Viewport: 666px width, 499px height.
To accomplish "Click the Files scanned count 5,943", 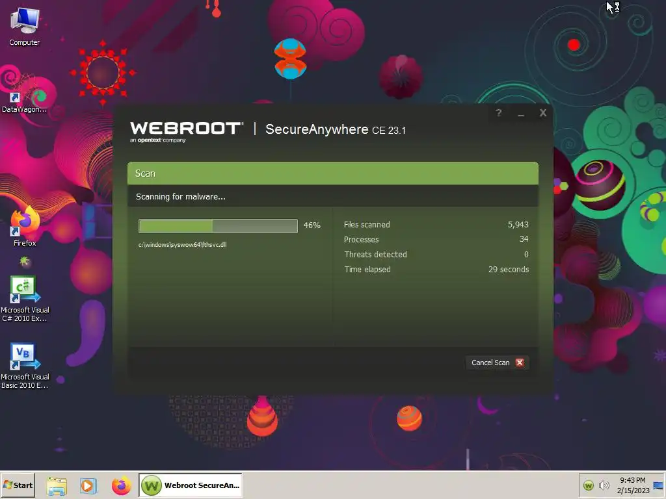I will (x=518, y=224).
